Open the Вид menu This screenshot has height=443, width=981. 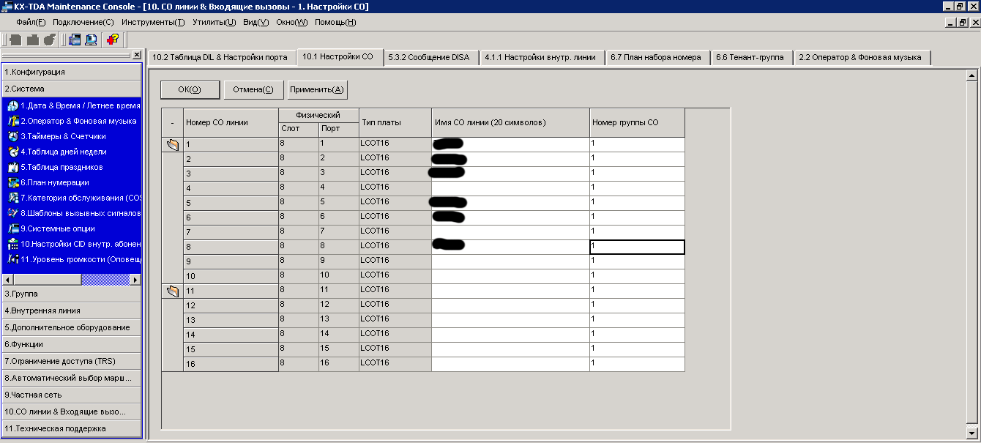tap(255, 22)
